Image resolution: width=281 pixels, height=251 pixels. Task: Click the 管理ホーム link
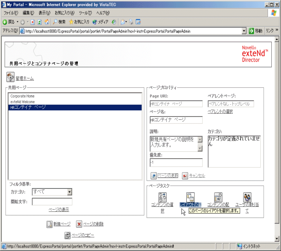25,78
